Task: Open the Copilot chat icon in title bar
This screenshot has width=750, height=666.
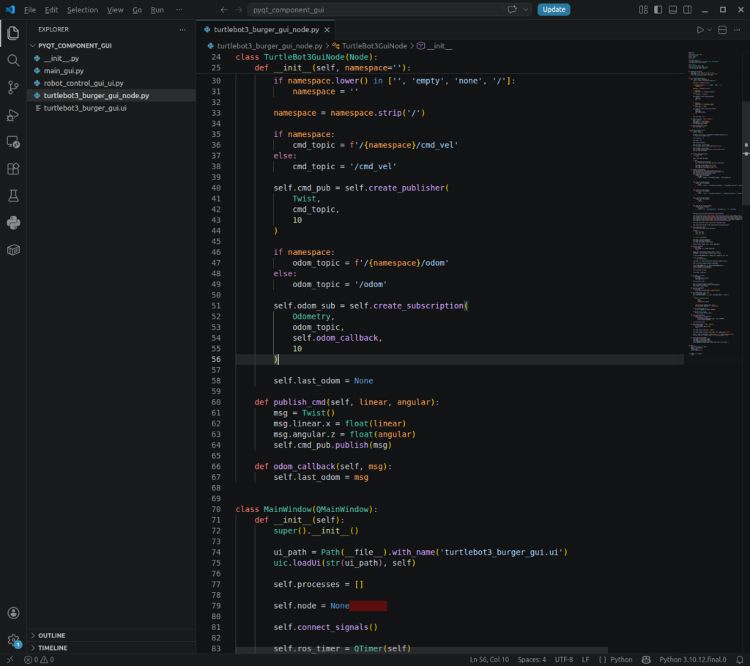Action: pyautogui.click(x=512, y=10)
